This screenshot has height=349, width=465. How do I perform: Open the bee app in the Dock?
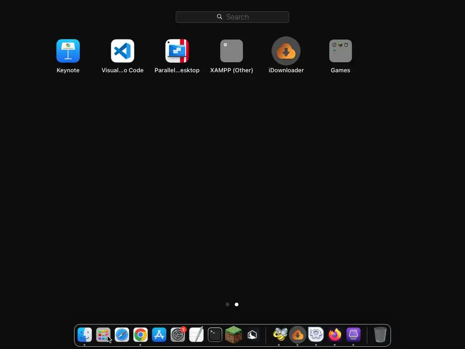pos(280,334)
